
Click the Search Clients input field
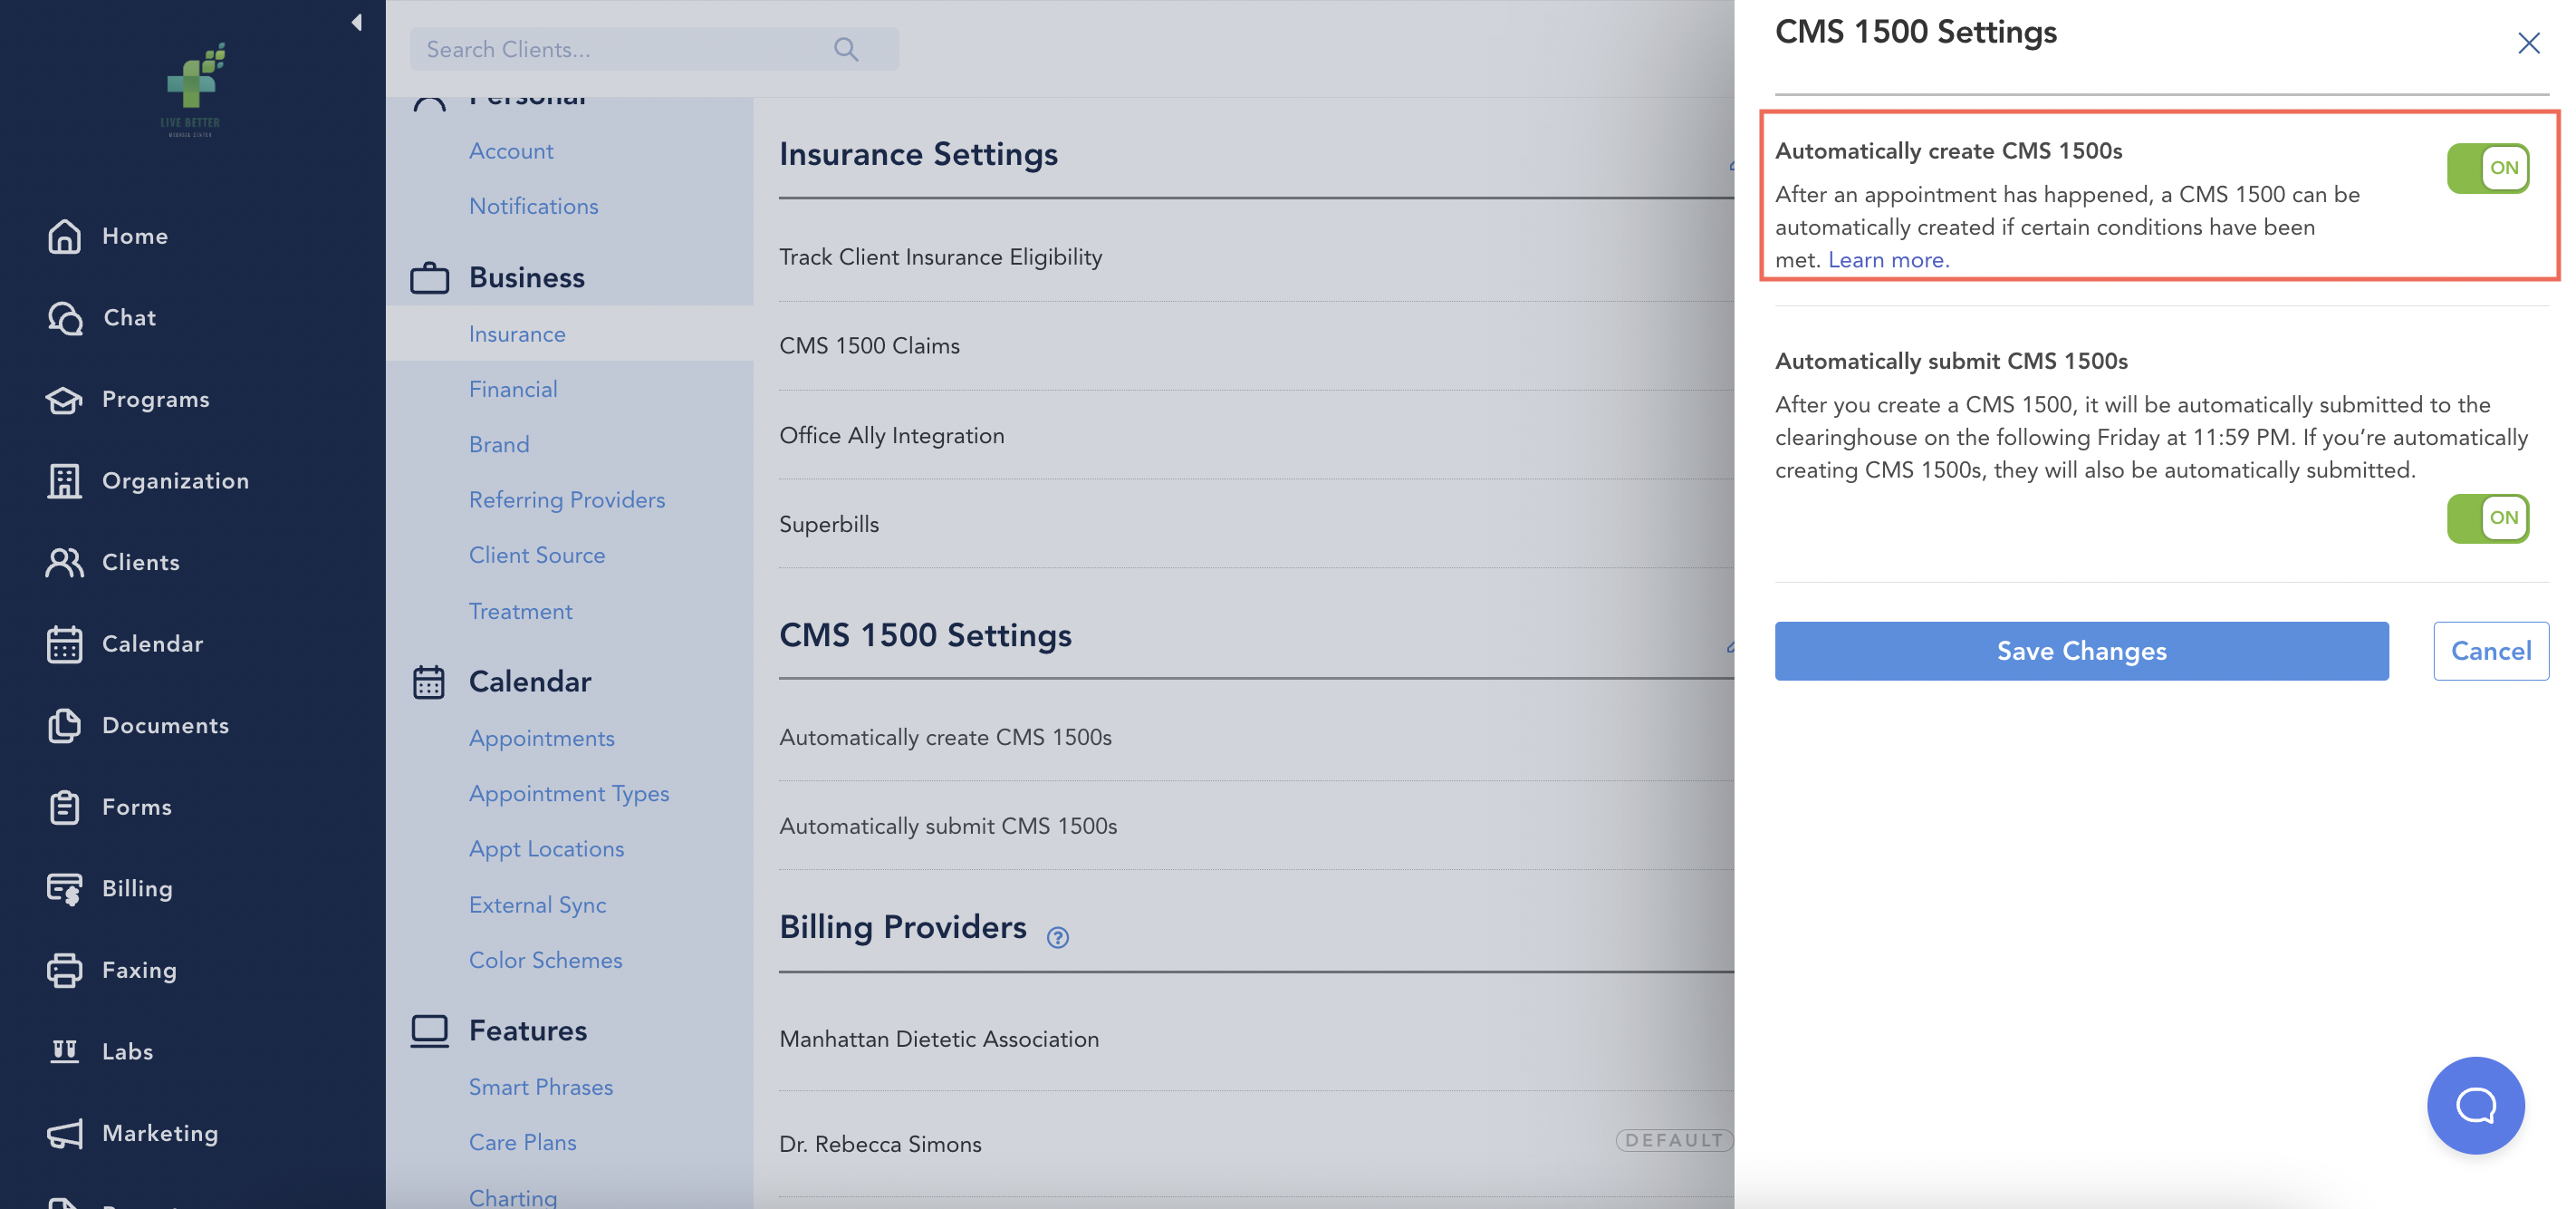point(620,48)
